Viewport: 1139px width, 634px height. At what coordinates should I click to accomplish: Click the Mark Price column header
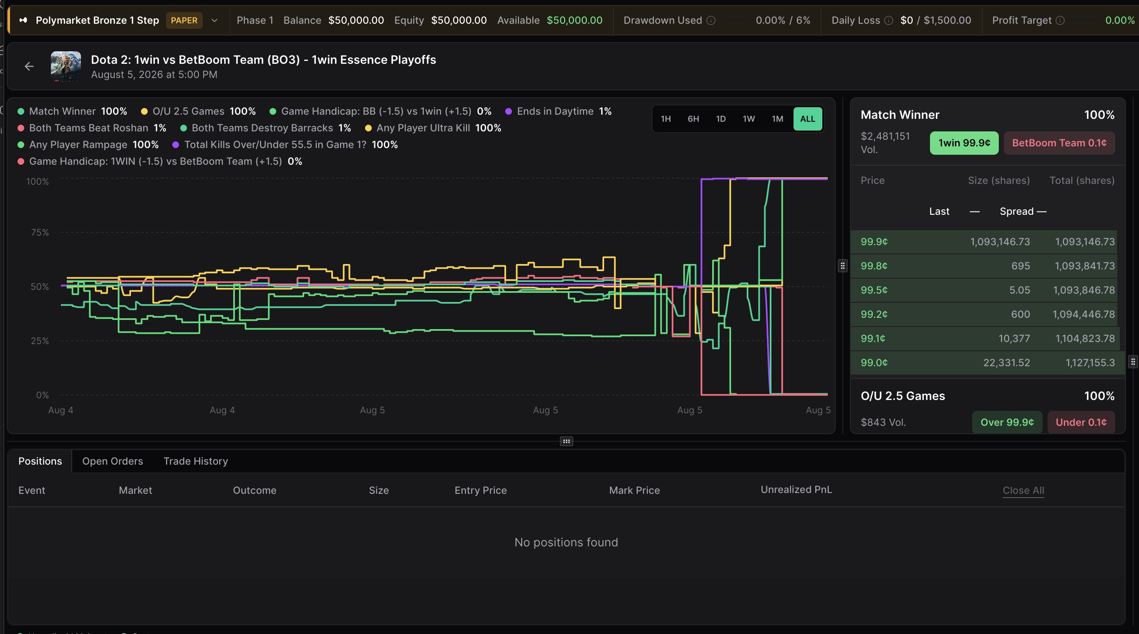[635, 491]
